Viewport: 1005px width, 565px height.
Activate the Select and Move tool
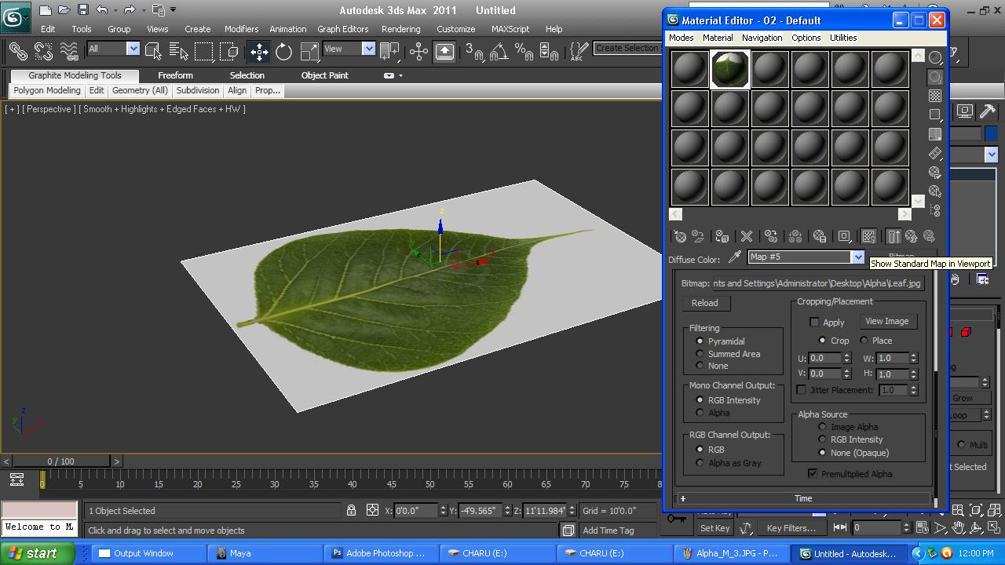coord(259,52)
